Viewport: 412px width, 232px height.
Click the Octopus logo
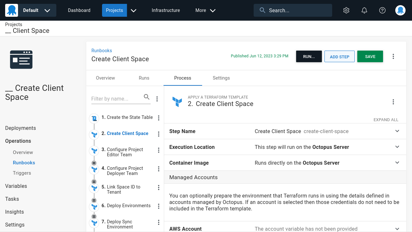point(12,10)
